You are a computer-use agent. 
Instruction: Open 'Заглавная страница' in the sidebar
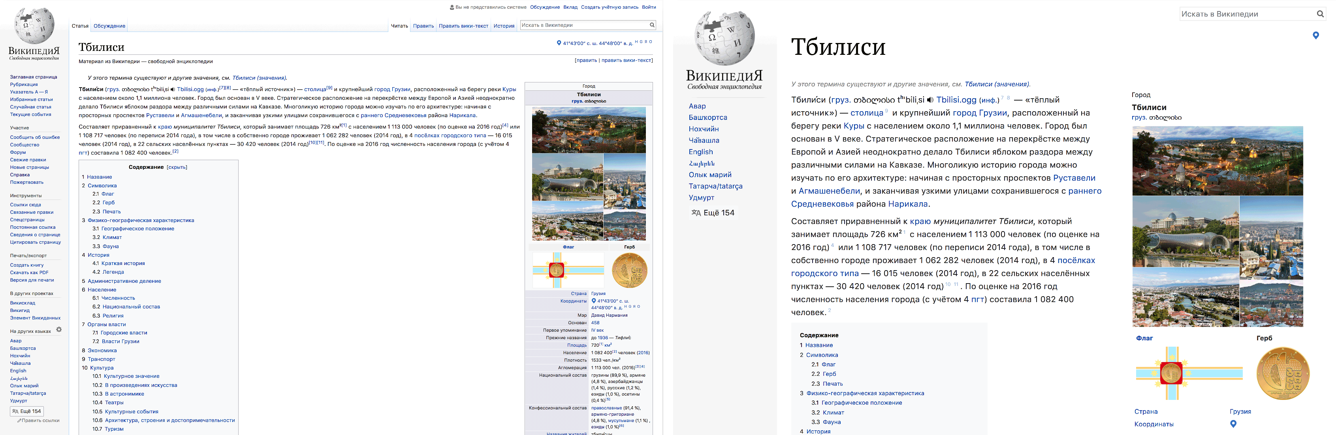34,77
